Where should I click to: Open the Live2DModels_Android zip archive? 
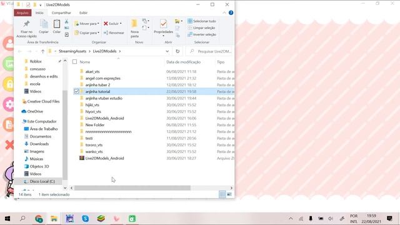click(x=104, y=158)
